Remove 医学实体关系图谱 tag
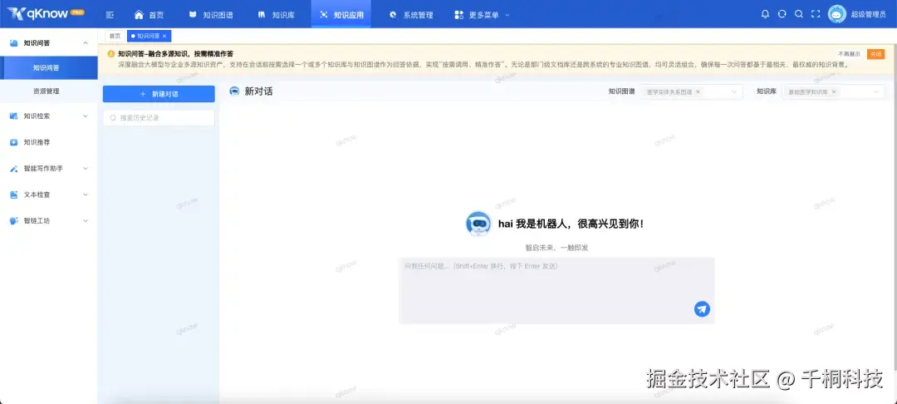897x404 pixels. tap(698, 91)
